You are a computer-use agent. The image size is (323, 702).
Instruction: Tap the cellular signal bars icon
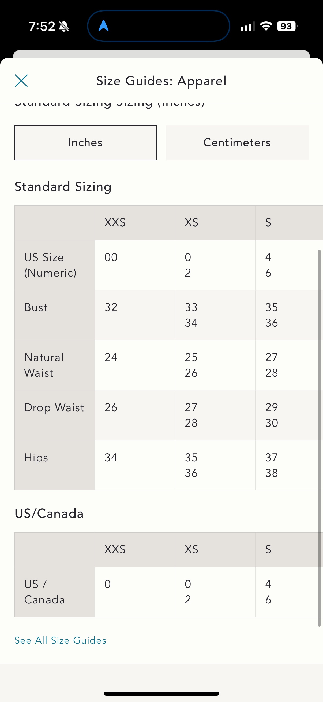pyautogui.click(x=247, y=27)
